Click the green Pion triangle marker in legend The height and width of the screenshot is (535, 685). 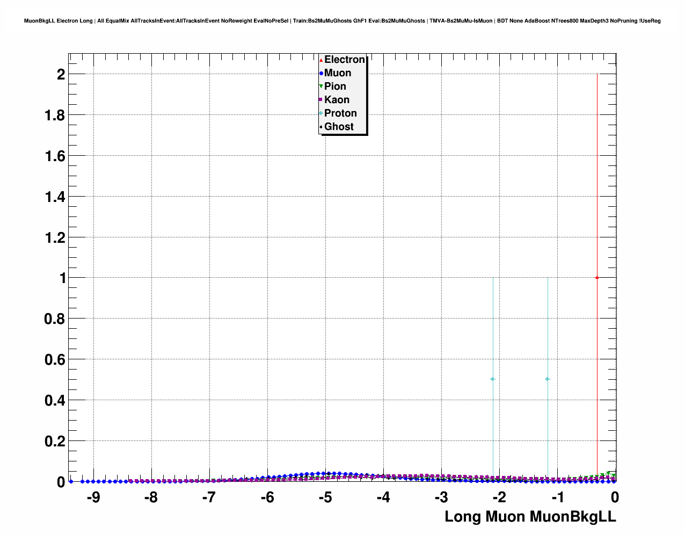(321, 86)
